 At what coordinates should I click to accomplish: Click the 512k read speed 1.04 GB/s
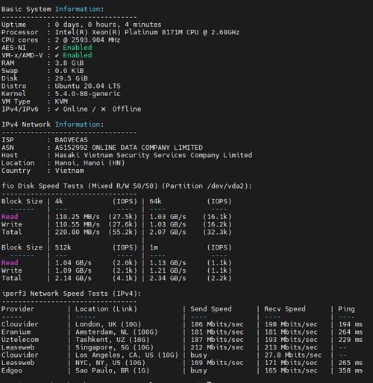pos(73,263)
